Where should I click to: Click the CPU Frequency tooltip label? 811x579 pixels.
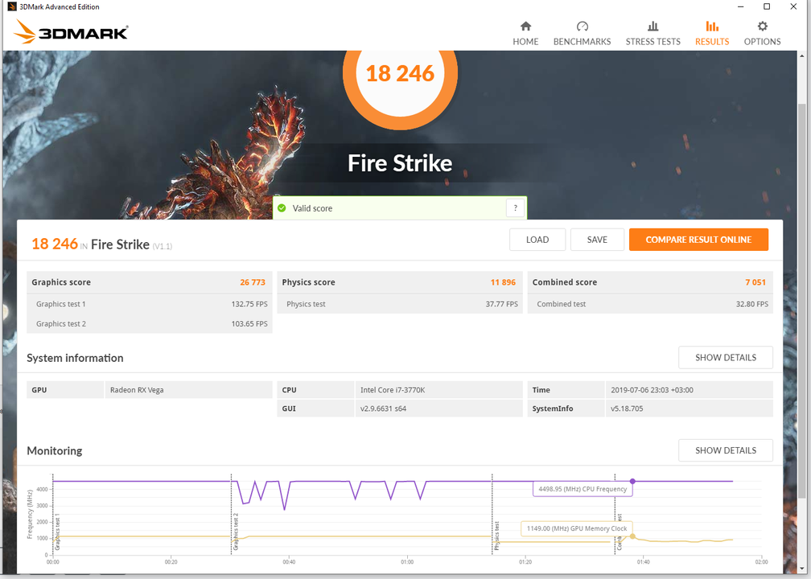[583, 489]
